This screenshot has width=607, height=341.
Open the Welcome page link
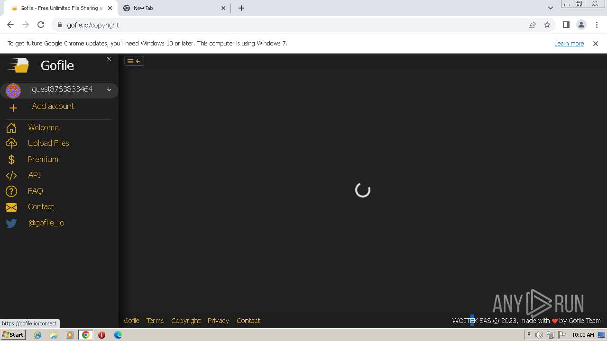pyautogui.click(x=43, y=127)
